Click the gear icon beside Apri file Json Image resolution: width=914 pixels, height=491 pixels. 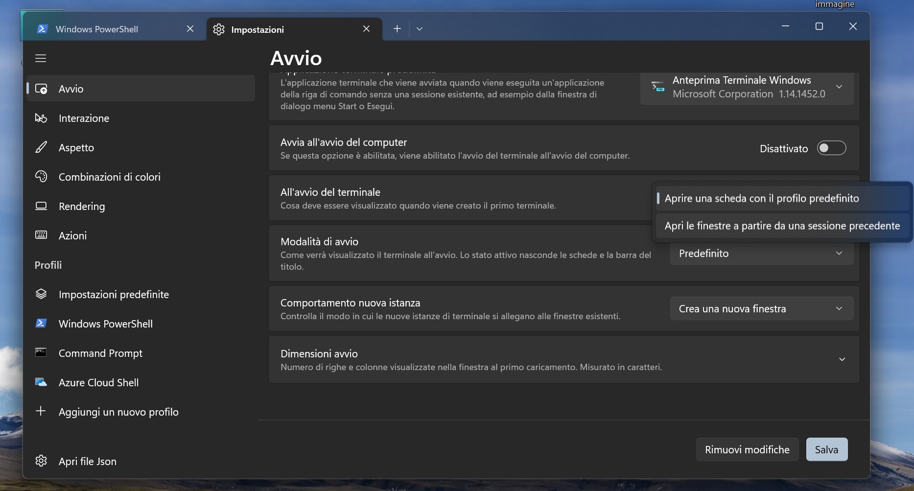(x=41, y=461)
